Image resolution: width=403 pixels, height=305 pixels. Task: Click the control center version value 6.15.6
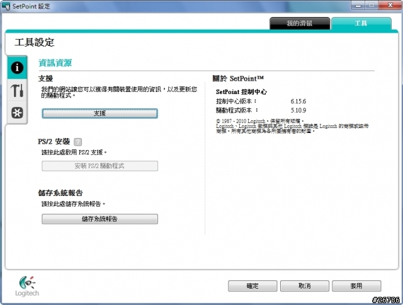[x=298, y=101]
